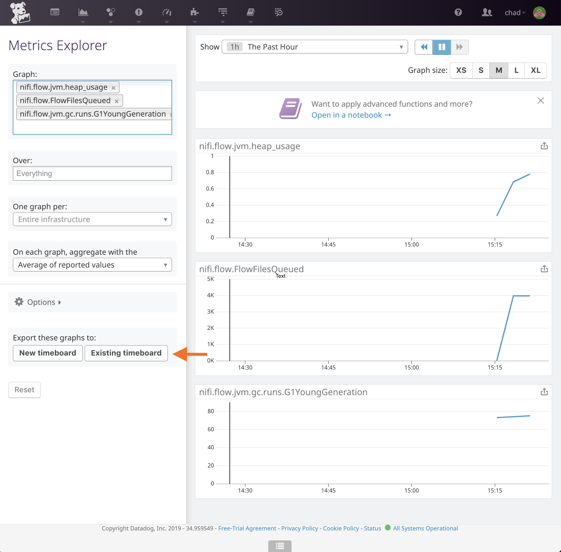The image size is (561, 552).
Task: Open the Logs search nav icon
Action: tap(279, 12)
